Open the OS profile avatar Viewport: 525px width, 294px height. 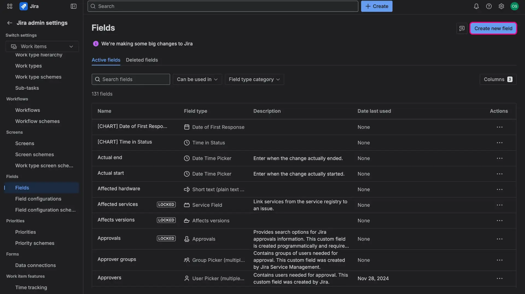514,6
